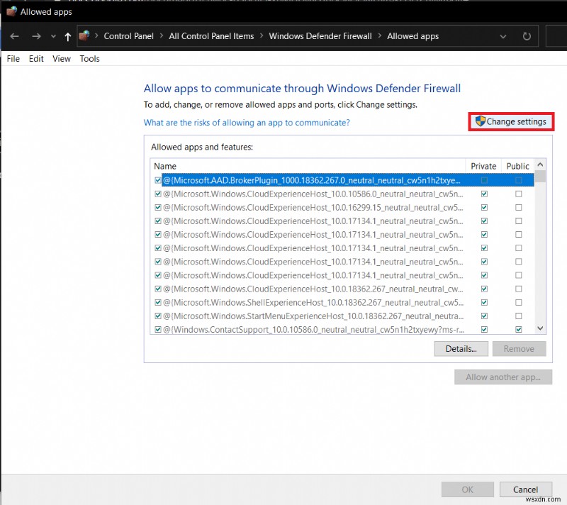
Task: Toggle Private checkbox for AAD.BrokerPlugin row
Action: (484, 180)
